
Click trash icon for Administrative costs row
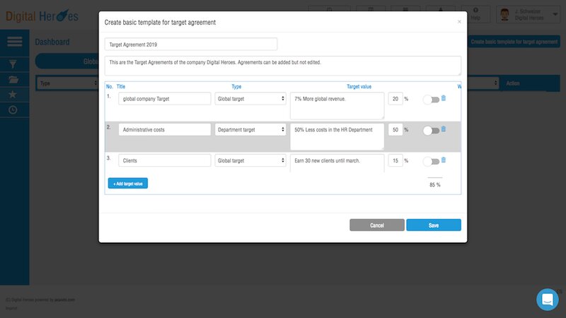coord(444,129)
